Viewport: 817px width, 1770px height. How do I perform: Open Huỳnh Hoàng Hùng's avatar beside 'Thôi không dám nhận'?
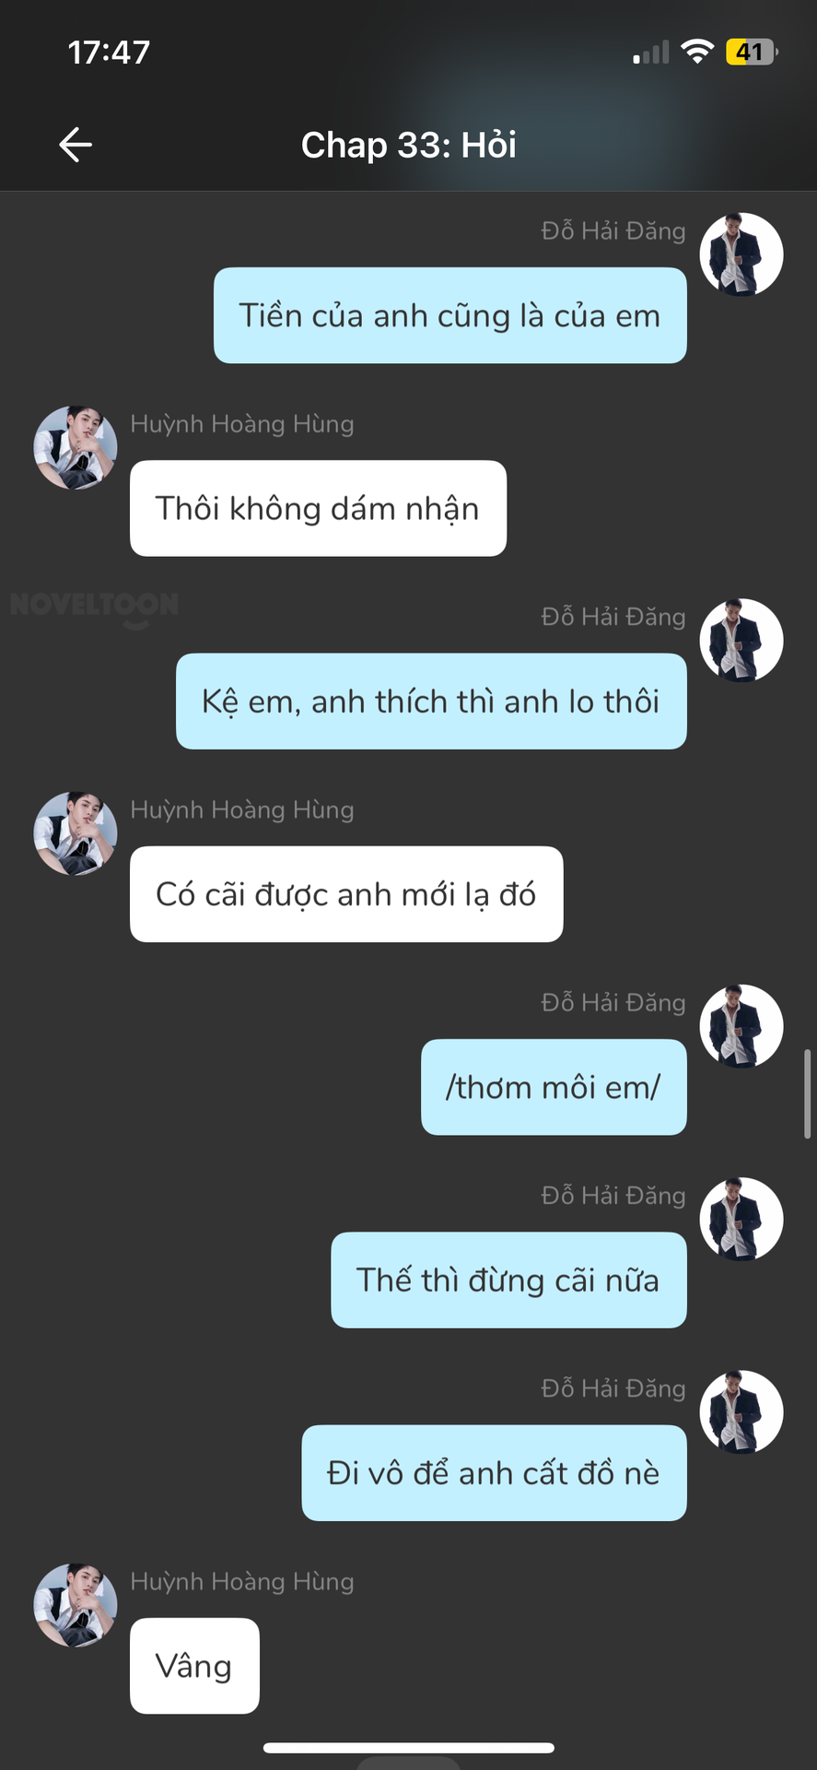tap(76, 448)
